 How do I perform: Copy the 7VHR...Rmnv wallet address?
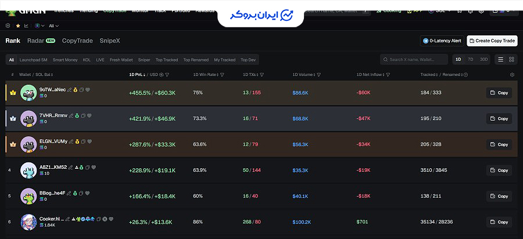point(83,115)
